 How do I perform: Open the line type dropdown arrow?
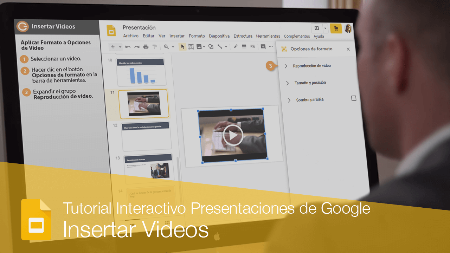[x=226, y=47]
